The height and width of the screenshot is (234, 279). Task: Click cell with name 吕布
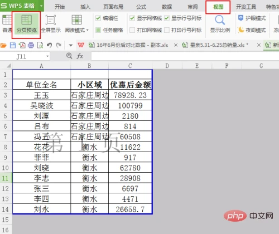point(41,126)
